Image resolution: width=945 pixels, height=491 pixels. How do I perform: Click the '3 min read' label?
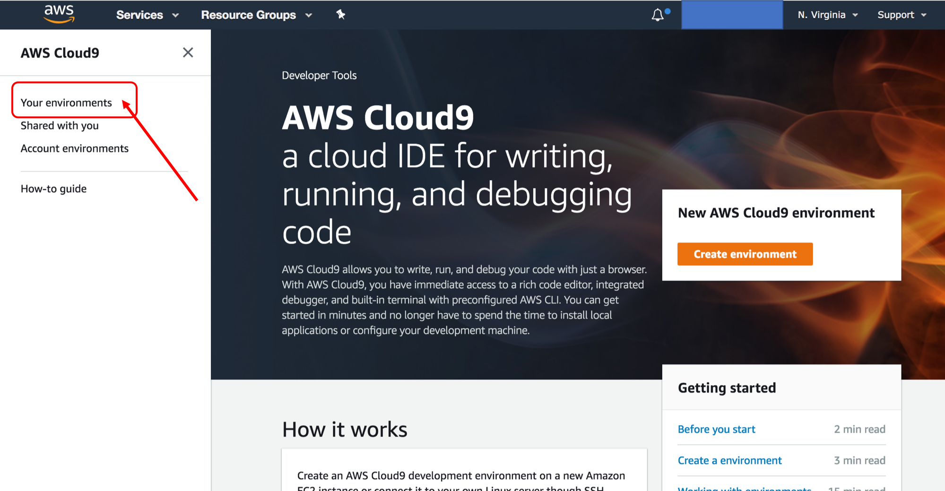859,460
